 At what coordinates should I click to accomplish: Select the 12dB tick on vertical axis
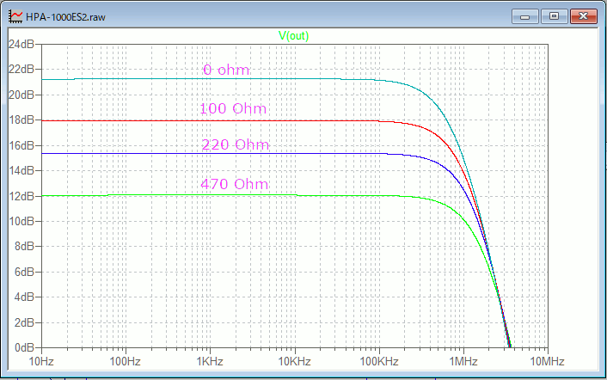coord(20,196)
